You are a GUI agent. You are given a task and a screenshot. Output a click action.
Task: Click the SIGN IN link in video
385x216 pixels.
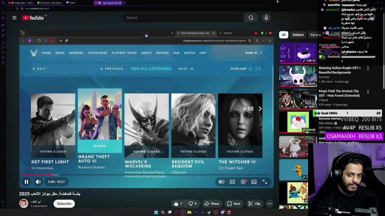point(254,53)
